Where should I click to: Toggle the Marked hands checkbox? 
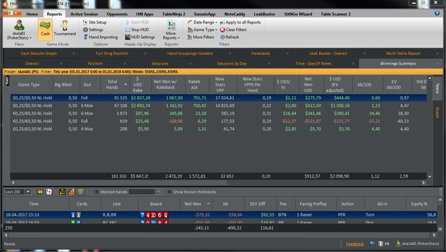click(97, 192)
